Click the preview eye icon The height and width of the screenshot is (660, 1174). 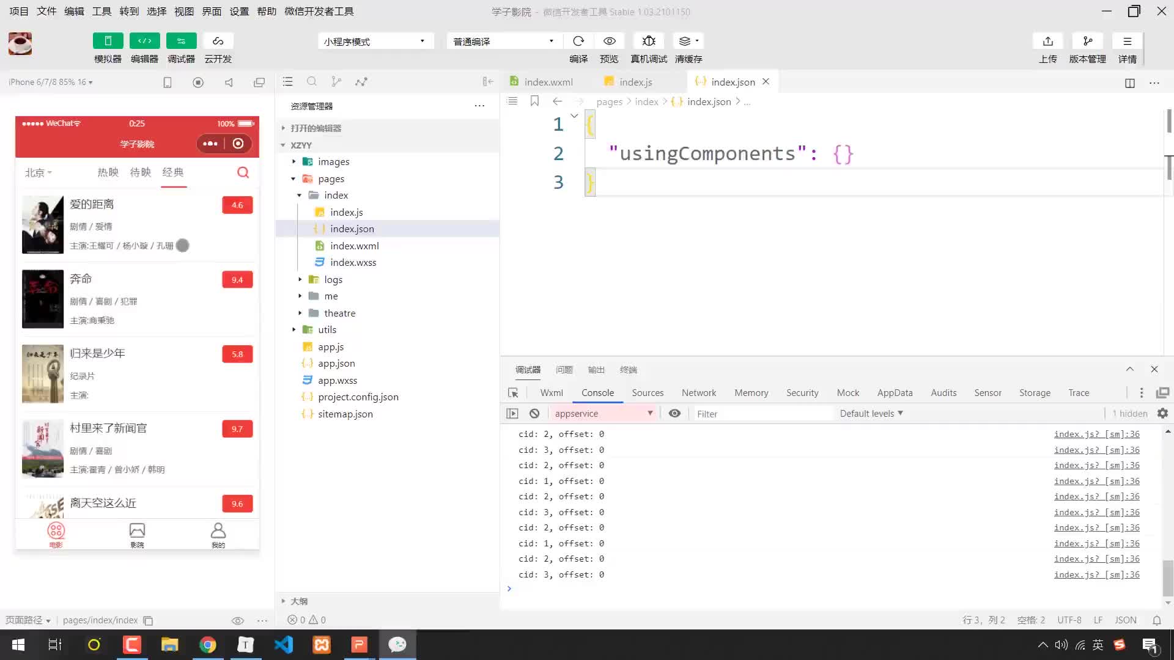pyautogui.click(x=609, y=41)
